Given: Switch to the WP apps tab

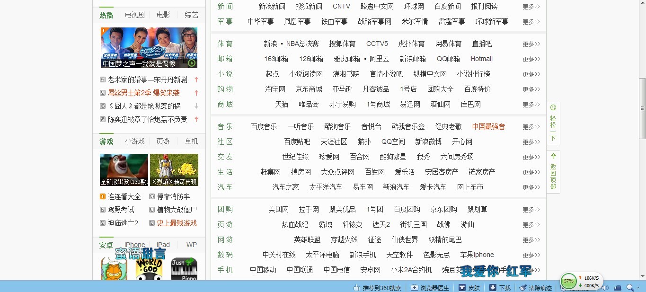Looking at the screenshot, I should pyautogui.click(x=192, y=245).
